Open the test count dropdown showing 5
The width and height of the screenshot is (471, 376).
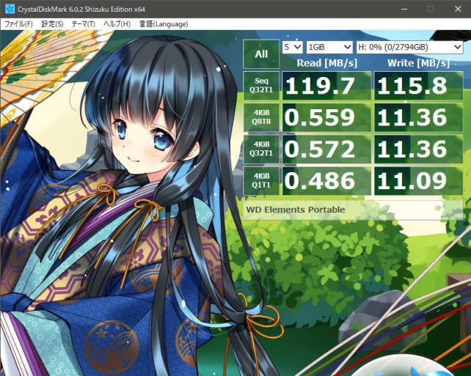[292, 47]
